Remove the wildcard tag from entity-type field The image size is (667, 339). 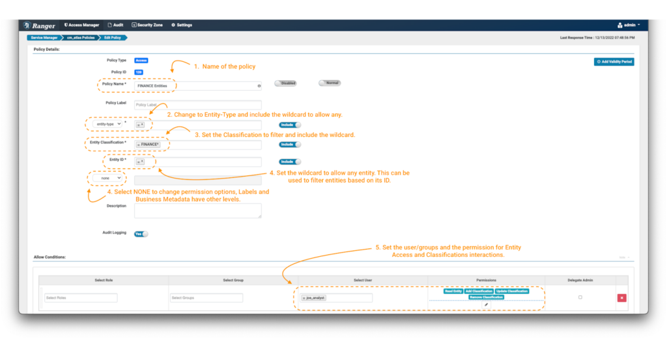[x=138, y=125]
